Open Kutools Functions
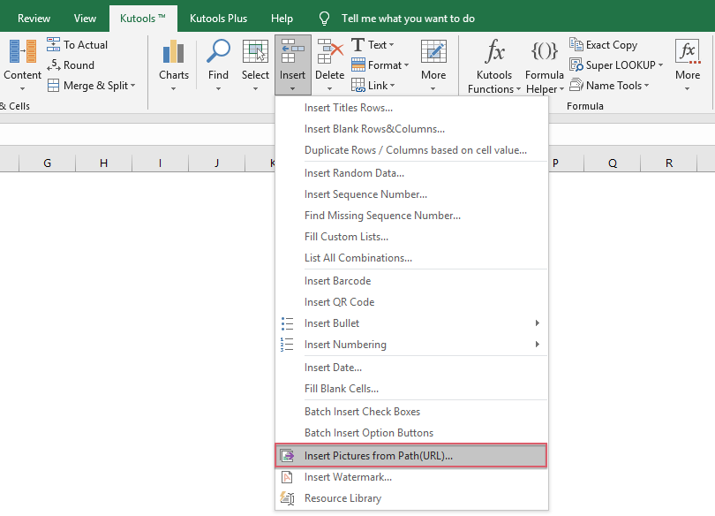The height and width of the screenshot is (516, 715). [x=493, y=62]
